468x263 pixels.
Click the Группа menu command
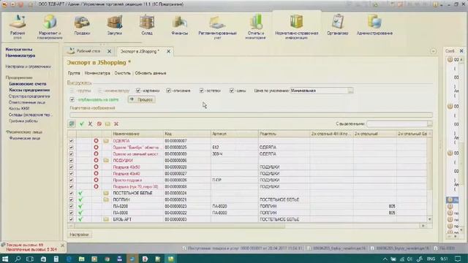click(x=74, y=73)
